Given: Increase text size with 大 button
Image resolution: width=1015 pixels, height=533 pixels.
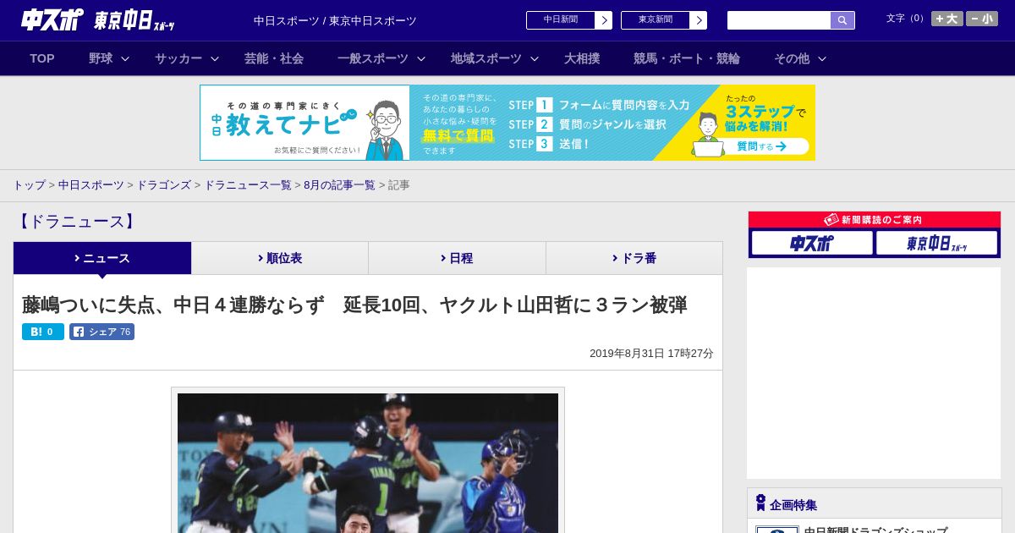Looking at the screenshot, I should click(947, 19).
